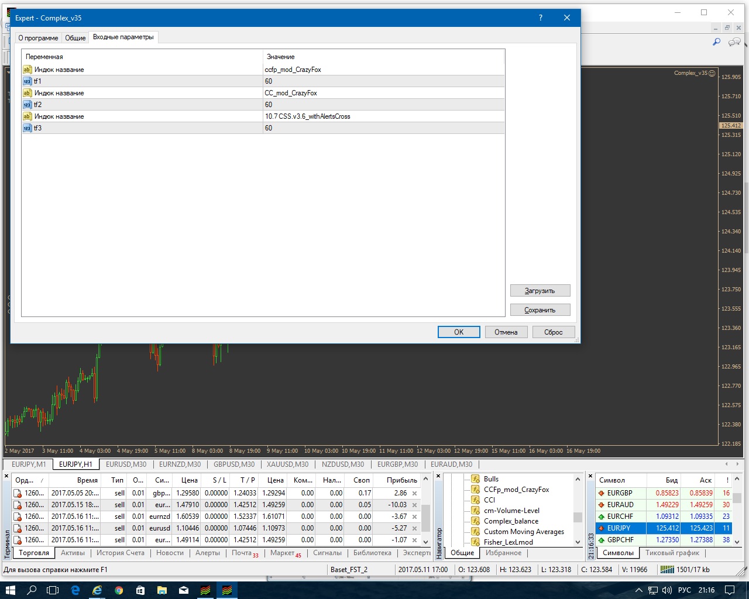
Task: Switch to the EURUSD,M30 chart tab
Action: [126, 464]
